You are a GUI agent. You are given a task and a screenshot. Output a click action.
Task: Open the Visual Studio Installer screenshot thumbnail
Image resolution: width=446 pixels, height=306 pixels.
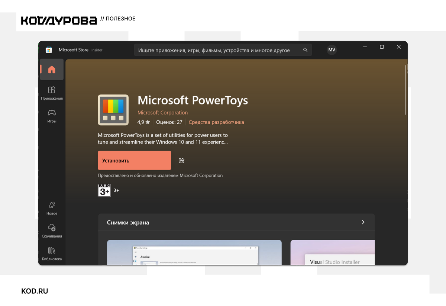click(x=333, y=252)
